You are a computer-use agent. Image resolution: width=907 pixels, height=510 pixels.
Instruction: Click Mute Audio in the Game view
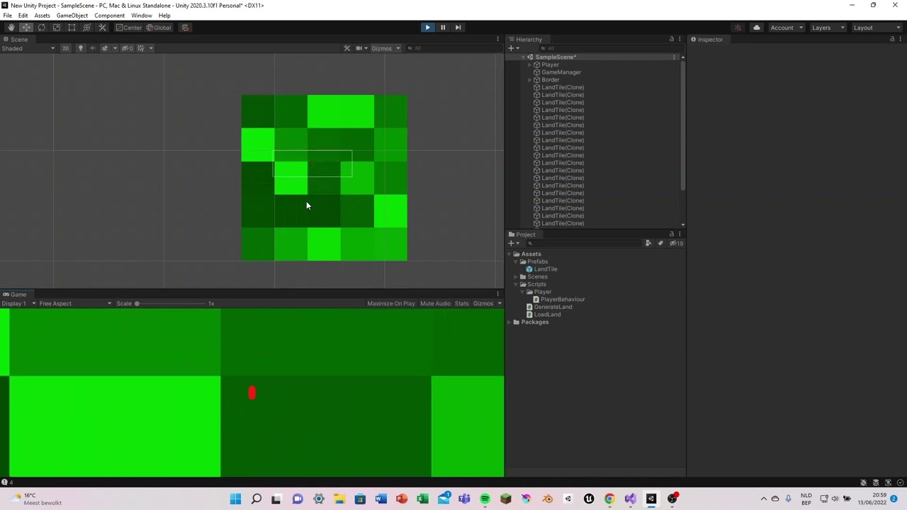click(x=435, y=303)
